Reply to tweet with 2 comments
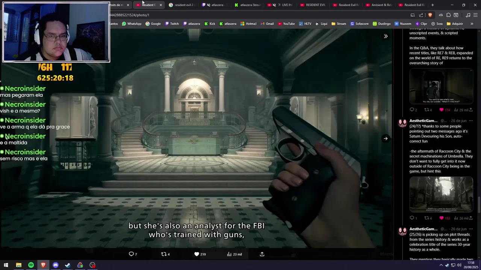 (x=413, y=110)
